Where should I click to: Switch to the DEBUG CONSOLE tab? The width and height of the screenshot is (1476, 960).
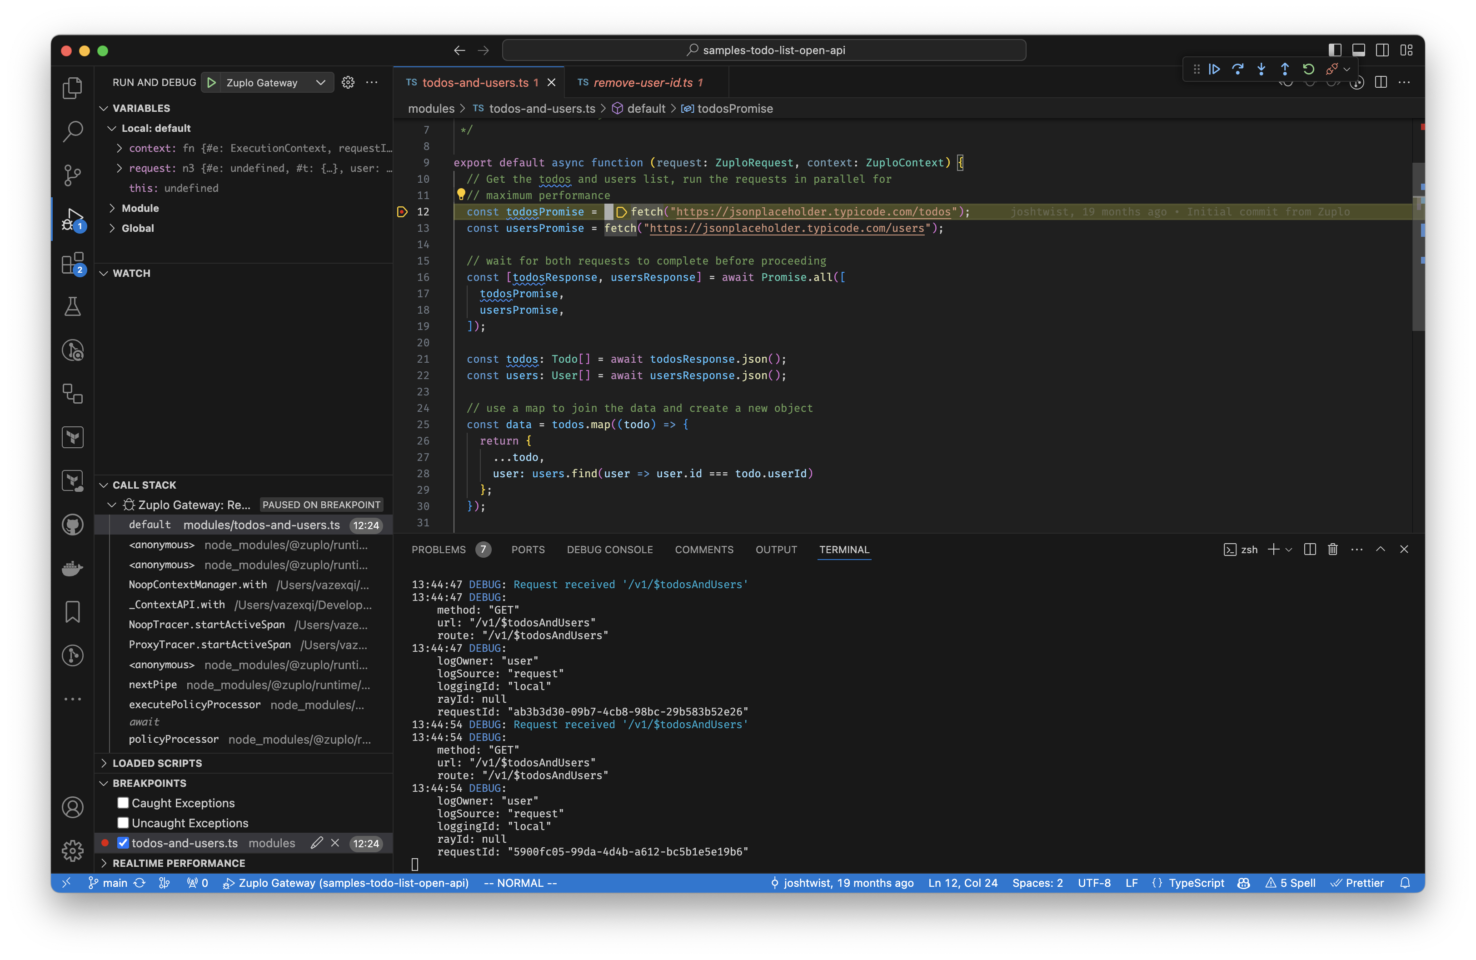(610, 549)
